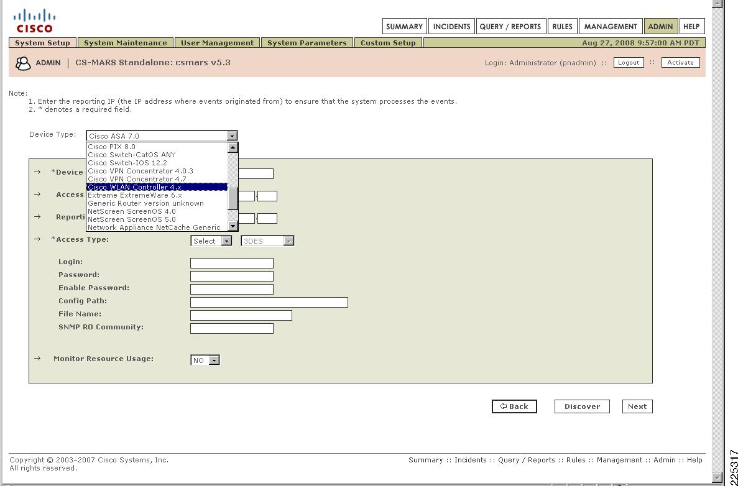Click the footer Incidents link

click(470, 460)
